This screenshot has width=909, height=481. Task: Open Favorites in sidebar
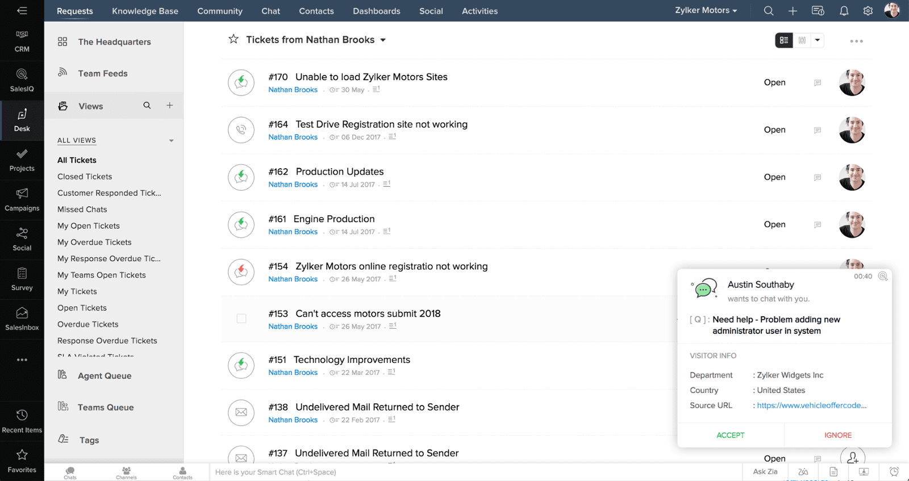click(x=22, y=461)
